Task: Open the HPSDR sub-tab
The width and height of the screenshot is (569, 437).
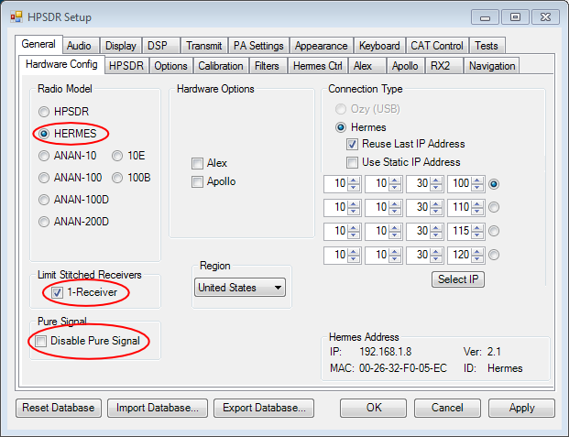Action: (x=126, y=66)
